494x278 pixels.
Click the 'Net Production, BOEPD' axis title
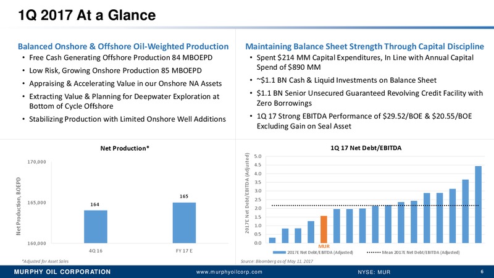[x=19, y=206]
